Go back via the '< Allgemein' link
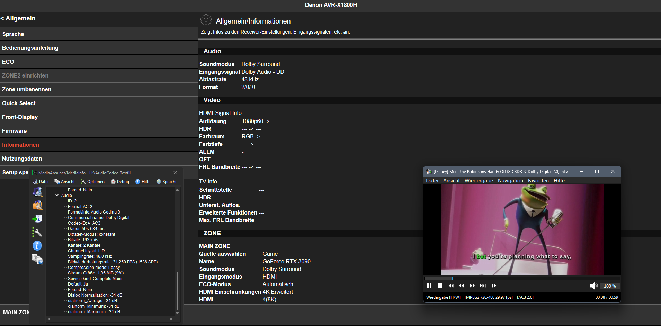The width and height of the screenshot is (661, 326). (18, 18)
